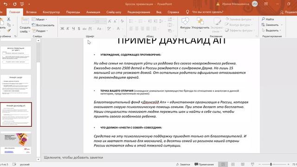Open character spacing AV dropdown
297x167 pixels.
(91, 29)
